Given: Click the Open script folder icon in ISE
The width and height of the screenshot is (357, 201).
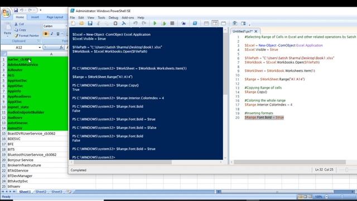Looking at the screenshot, I should pyautogui.click(x=81, y=23).
